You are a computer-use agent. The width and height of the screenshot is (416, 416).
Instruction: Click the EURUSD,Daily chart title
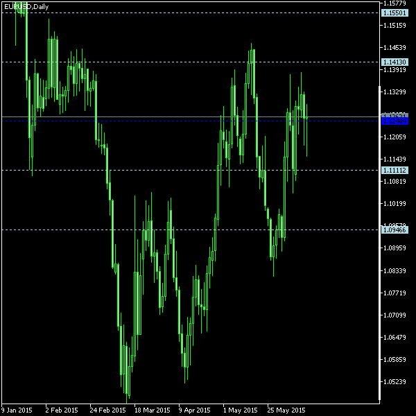[26, 7]
